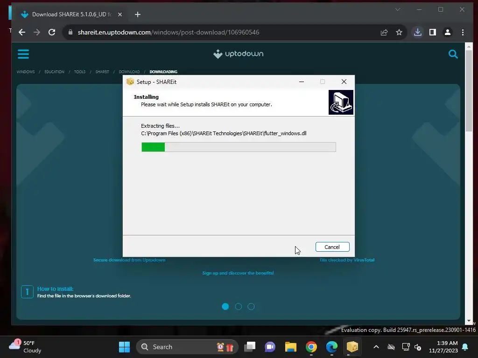Screen dimensions: 478x358
Task: Go to SHAREIT breadcrumb
Action: 102,72
